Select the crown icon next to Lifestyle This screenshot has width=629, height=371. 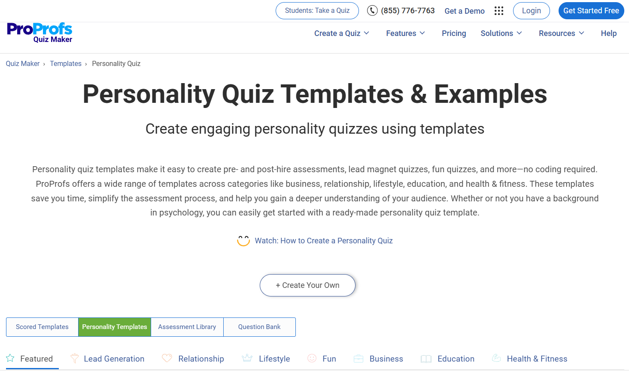click(247, 358)
